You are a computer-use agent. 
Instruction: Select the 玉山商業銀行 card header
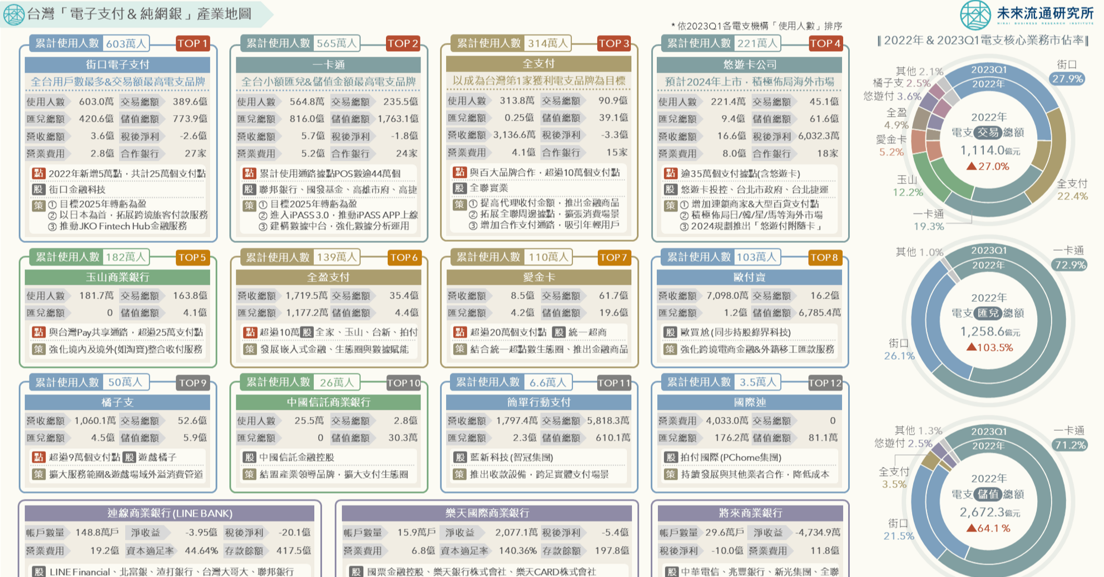click(117, 277)
